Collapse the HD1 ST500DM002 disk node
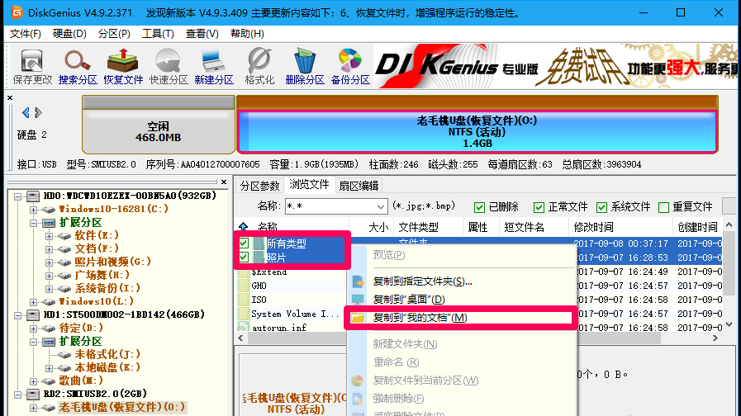The image size is (741, 416). click(18, 315)
